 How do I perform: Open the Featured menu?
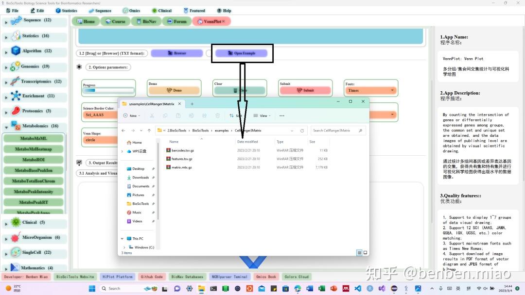(194, 10)
